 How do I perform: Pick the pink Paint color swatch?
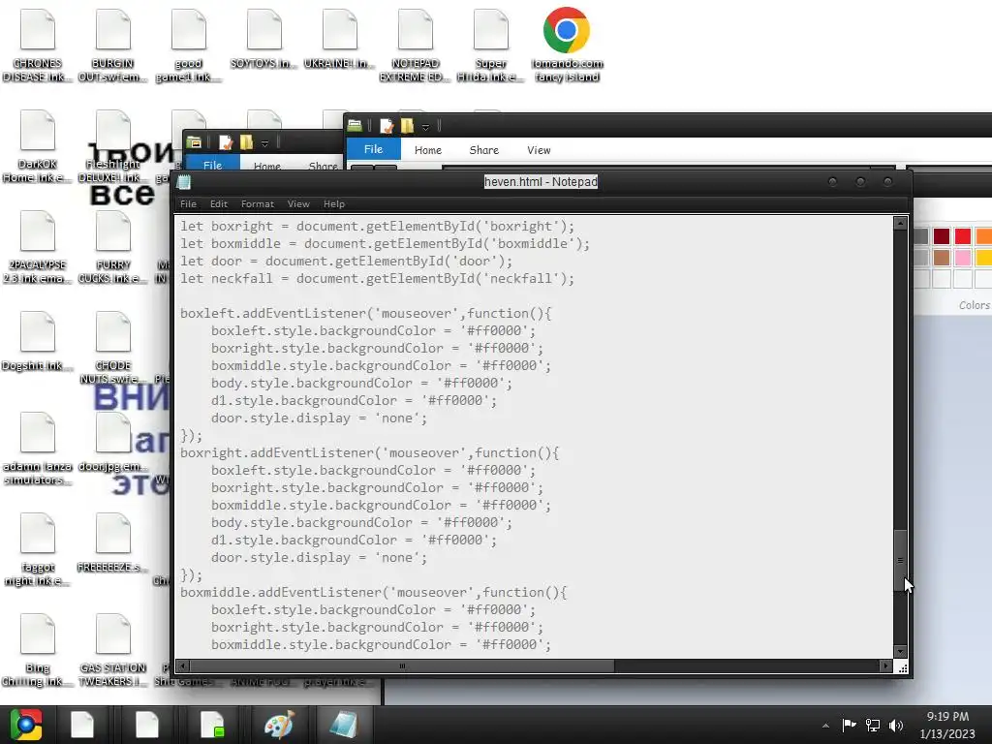pyautogui.click(x=962, y=258)
